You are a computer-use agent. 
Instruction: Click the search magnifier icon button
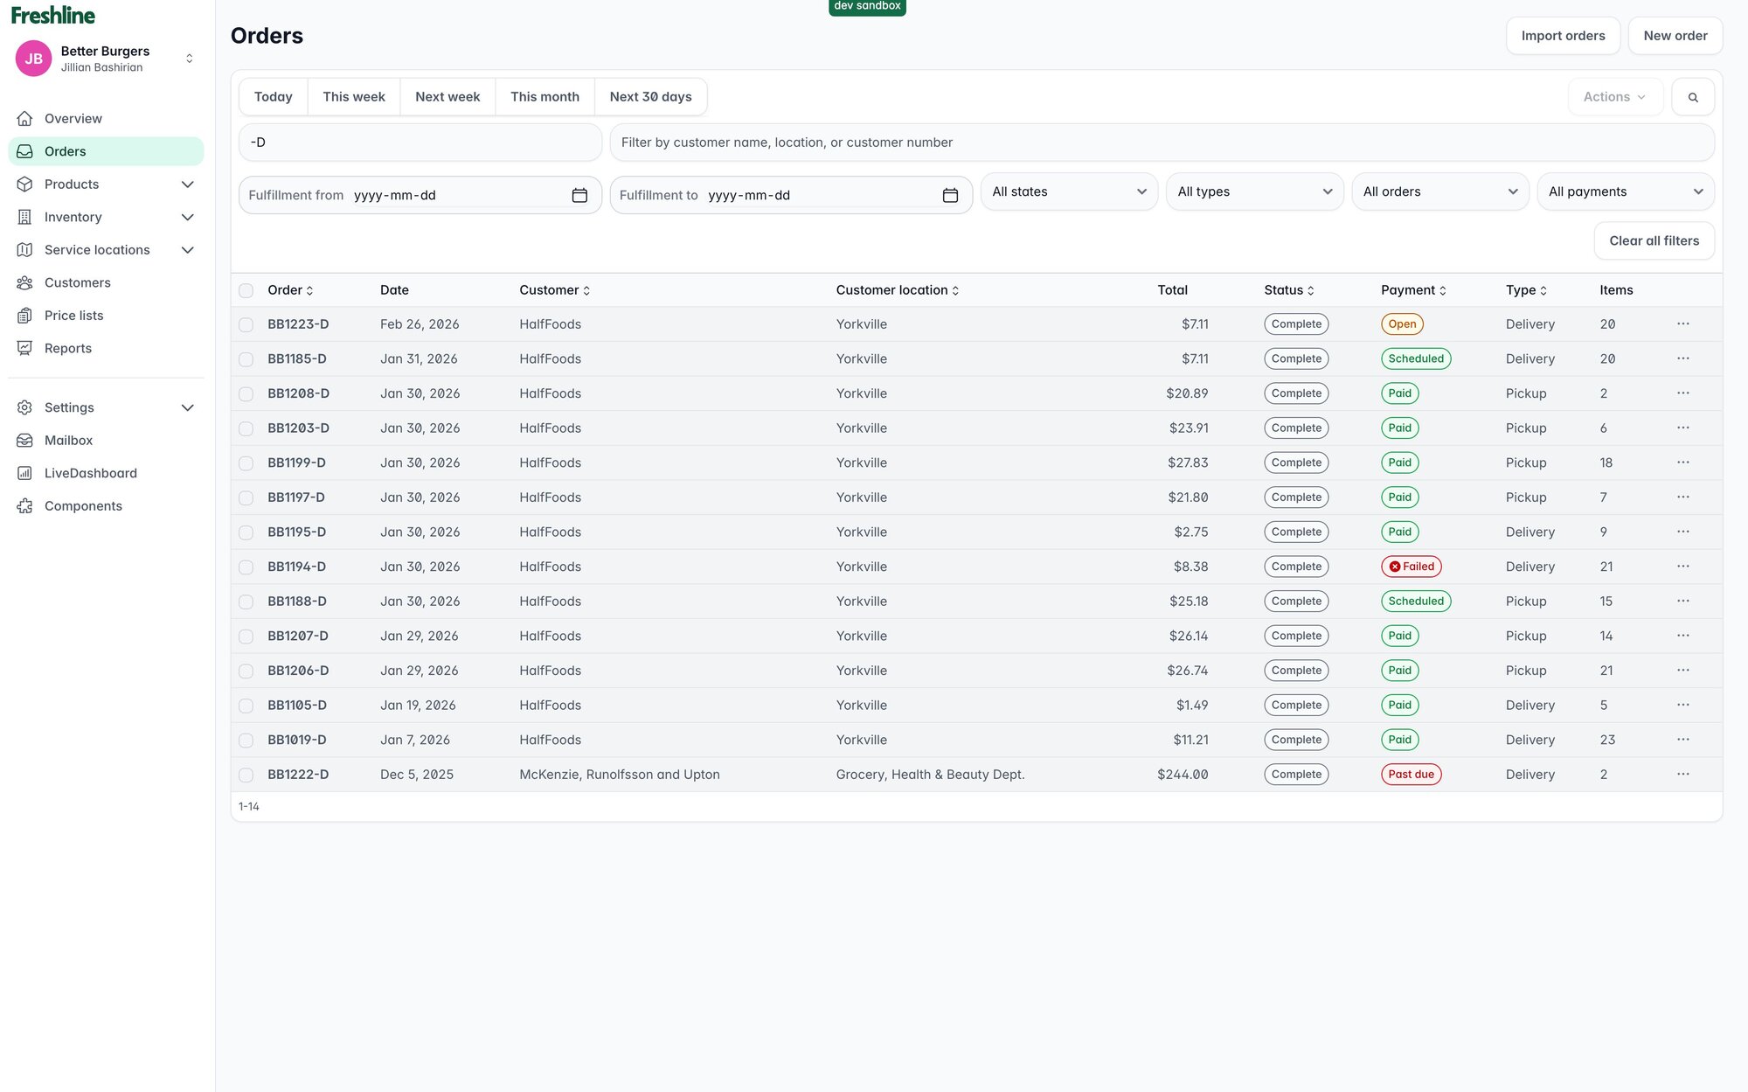pyautogui.click(x=1692, y=97)
